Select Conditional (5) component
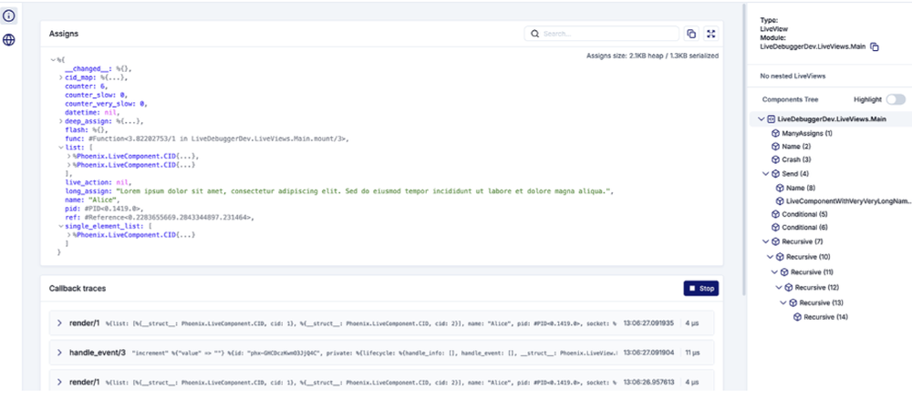 click(x=805, y=214)
